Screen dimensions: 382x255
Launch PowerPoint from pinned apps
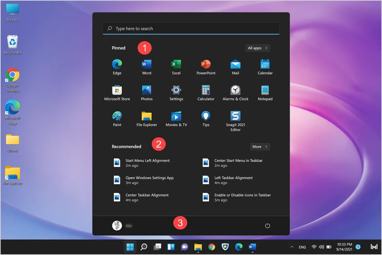click(206, 67)
